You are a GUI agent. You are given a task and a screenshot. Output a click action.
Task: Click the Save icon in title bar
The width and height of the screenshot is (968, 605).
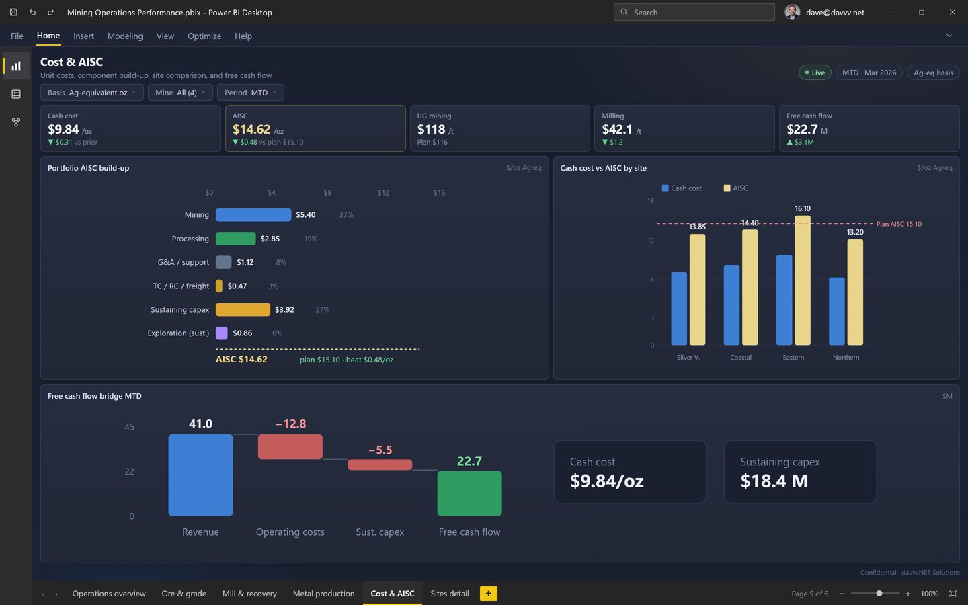click(13, 12)
